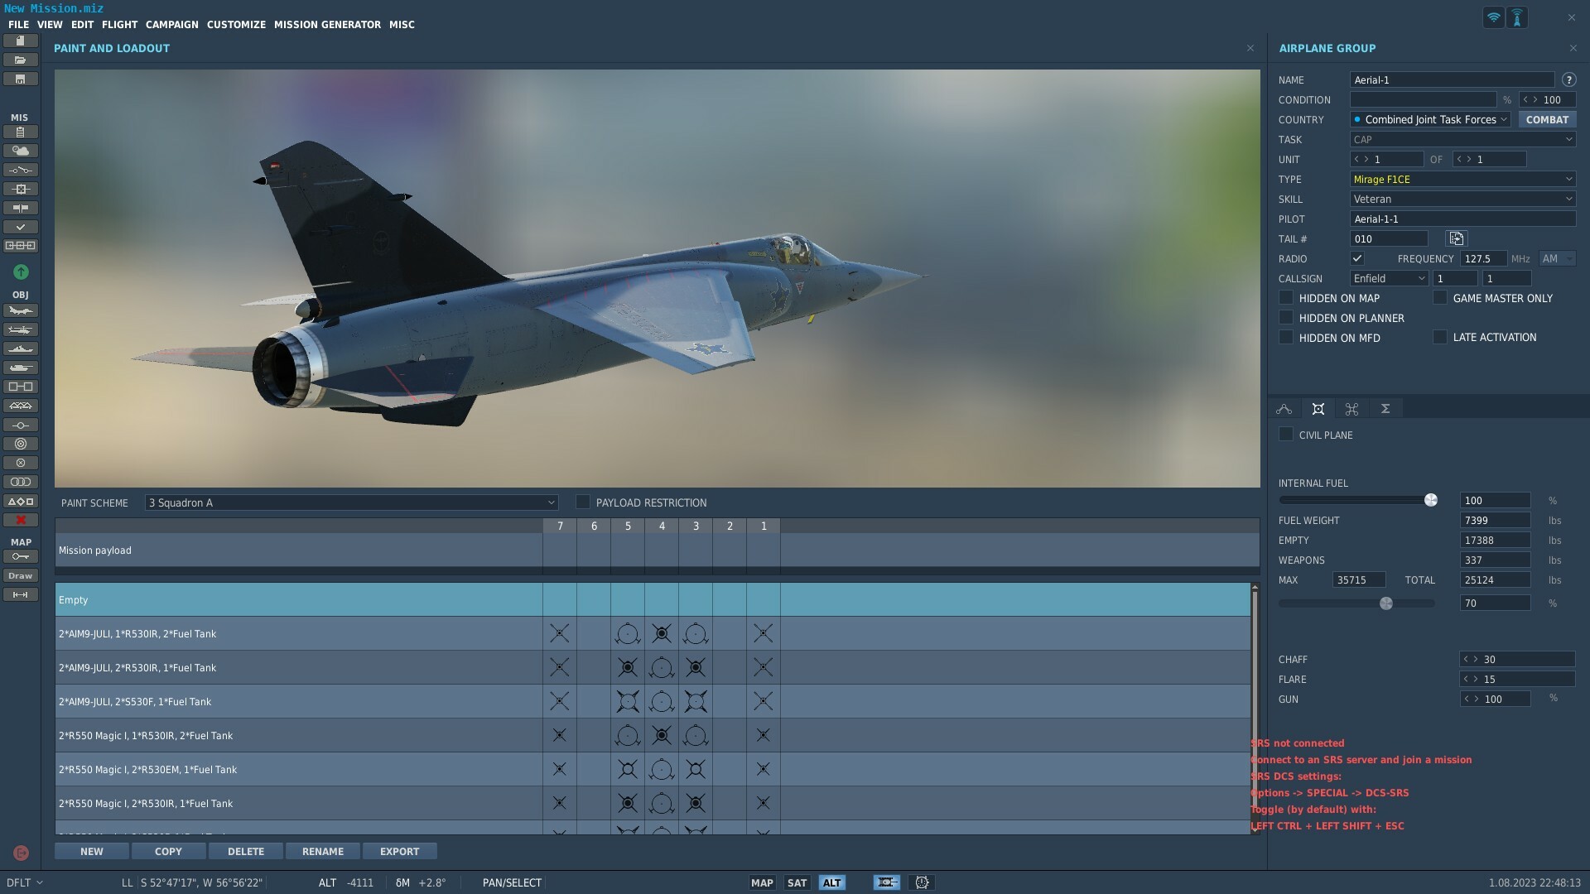Select the helicopter group tool
Image resolution: width=1590 pixels, height=894 pixels.
click(x=21, y=329)
